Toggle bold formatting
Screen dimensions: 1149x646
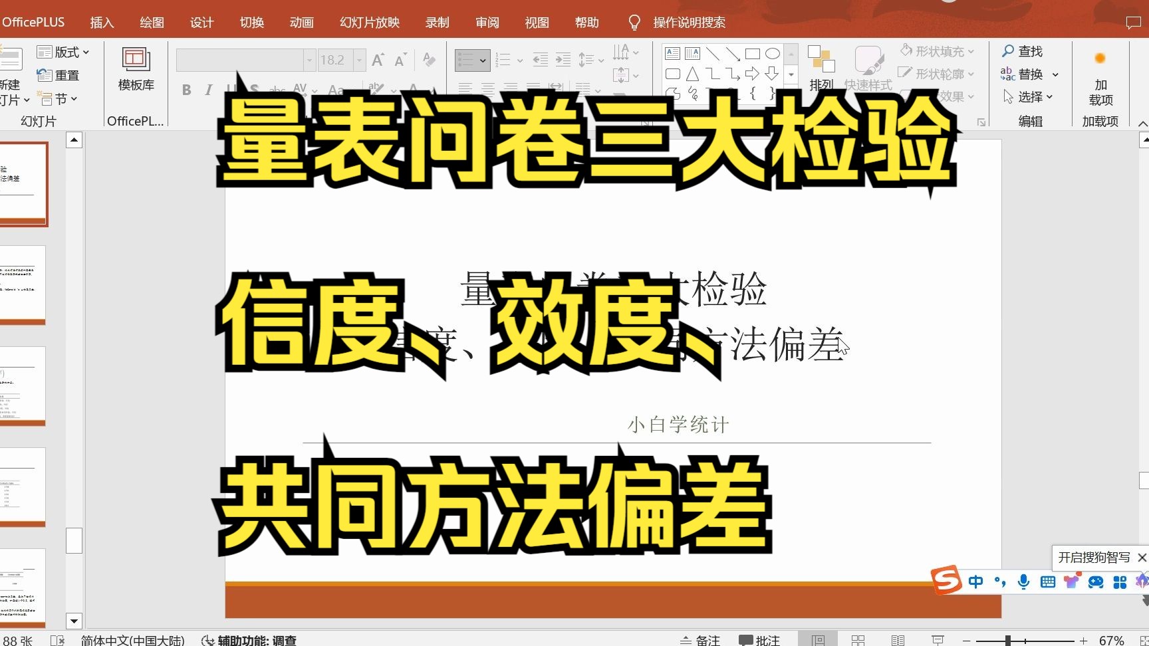tap(187, 90)
